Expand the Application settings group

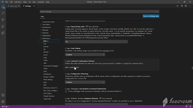41,36
